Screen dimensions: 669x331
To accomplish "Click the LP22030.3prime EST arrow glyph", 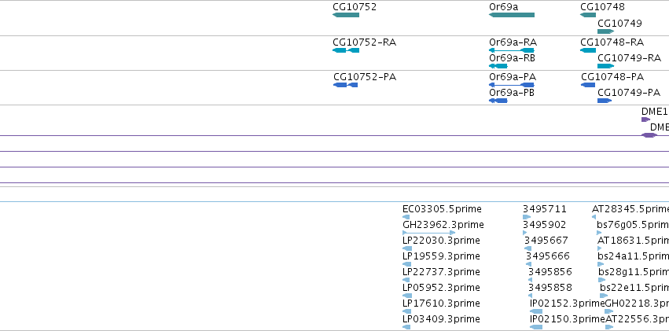I will tap(407, 248).
